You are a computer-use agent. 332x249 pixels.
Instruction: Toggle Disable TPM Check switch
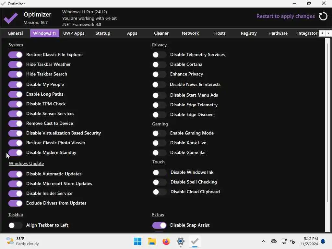(x=15, y=104)
